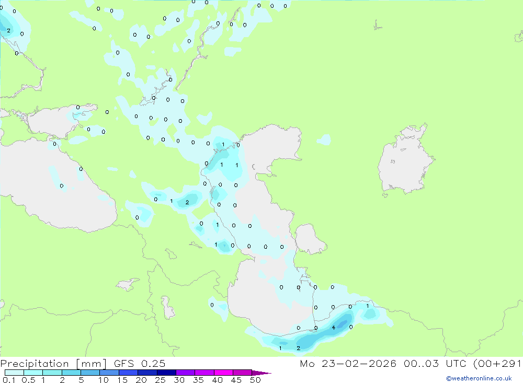Click the "0.5" legend scale label
This screenshot has width=523, height=383.
click(28, 380)
